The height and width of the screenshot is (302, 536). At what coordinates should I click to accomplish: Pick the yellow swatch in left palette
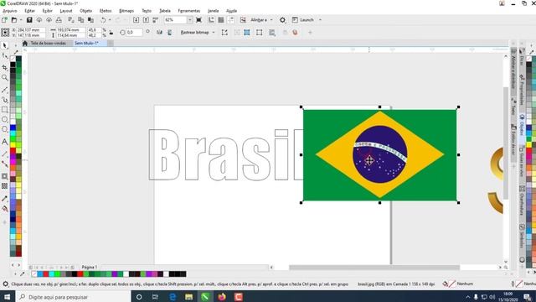13,144
